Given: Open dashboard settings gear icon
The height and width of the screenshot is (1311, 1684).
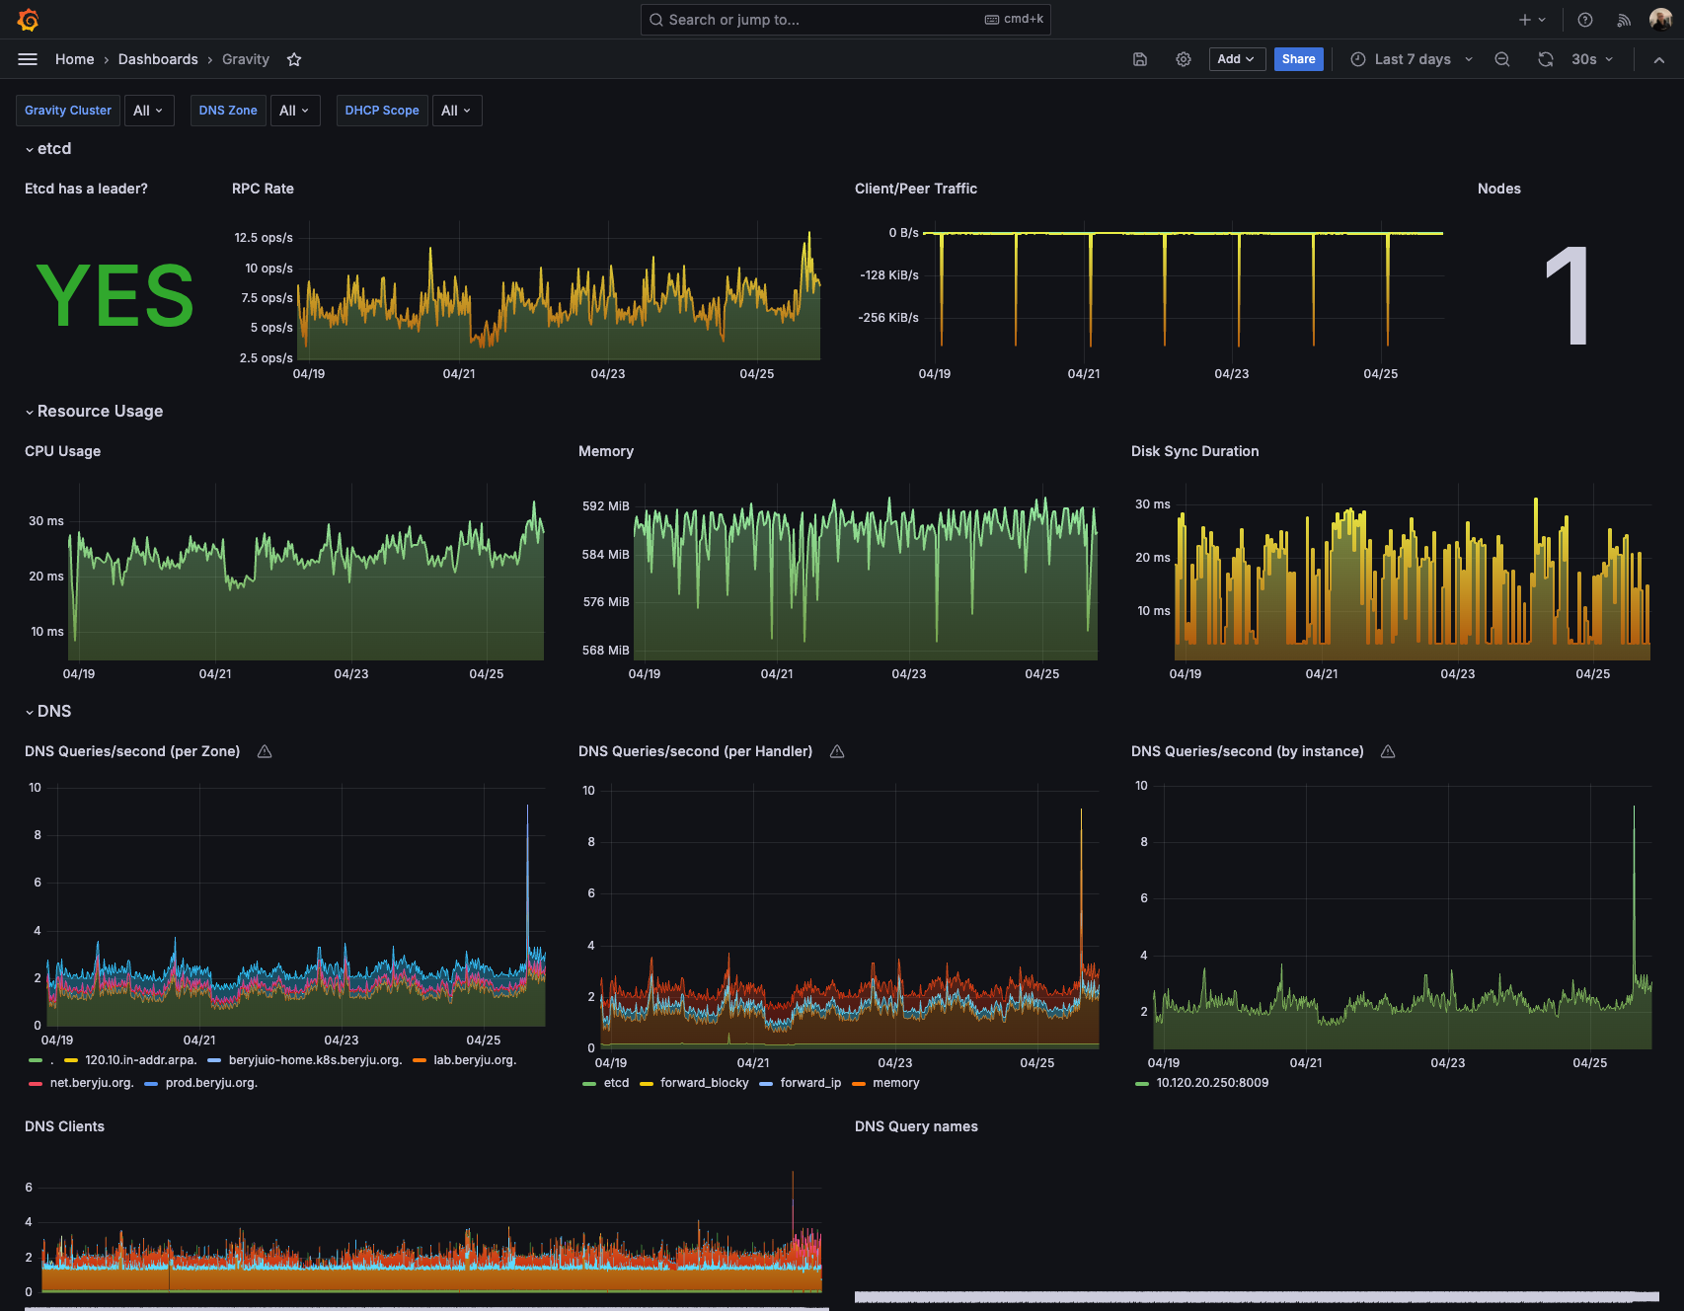Looking at the screenshot, I should coord(1184,59).
